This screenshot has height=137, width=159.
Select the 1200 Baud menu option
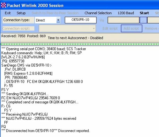(126, 13)
